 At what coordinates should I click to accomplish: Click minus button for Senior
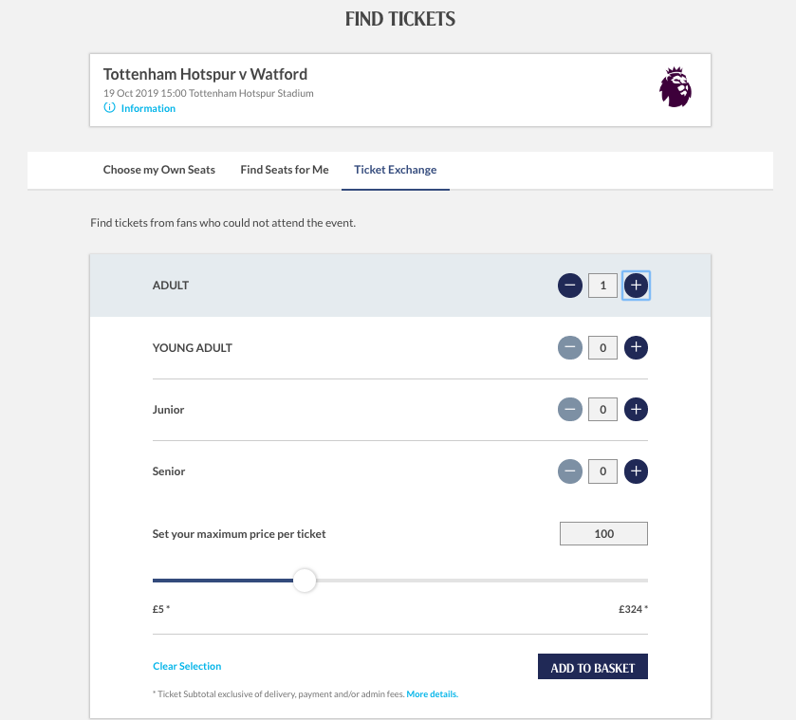pos(569,471)
